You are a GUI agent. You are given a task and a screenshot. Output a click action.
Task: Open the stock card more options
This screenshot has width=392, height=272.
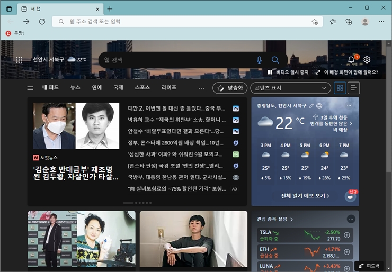click(351, 219)
